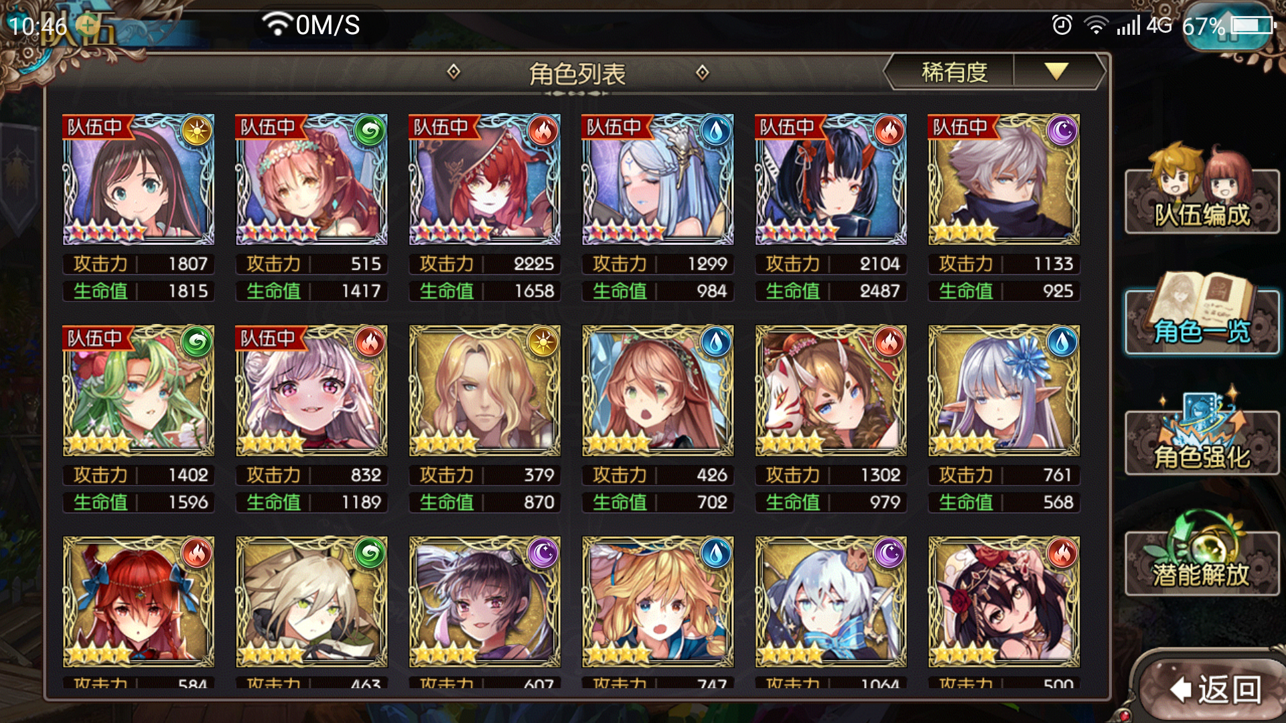1286x723 pixels.
Task: Click 稀有度 rarity sort label
Action: [954, 72]
